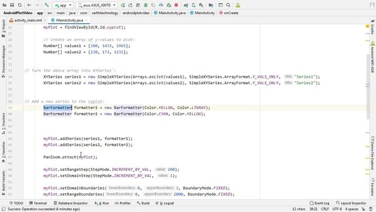This screenshot has width=376, height=212.
Task: Click the Search Everywhere magnifier icon
Action: [228, 5]
